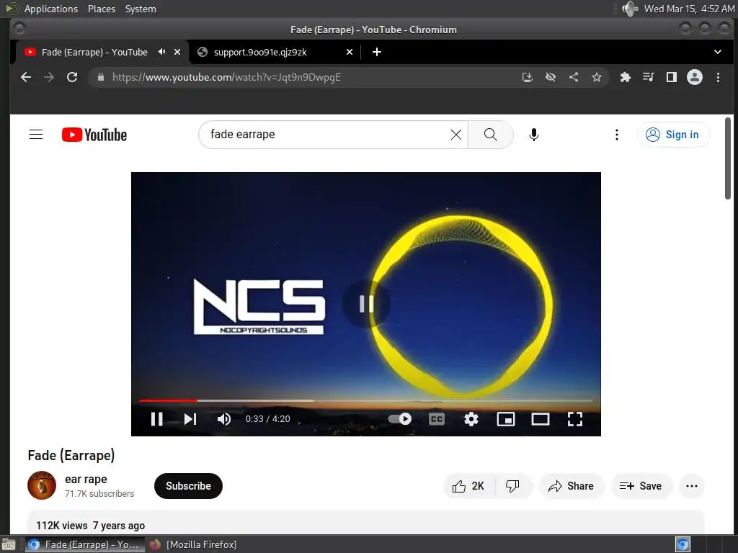The image size is (738, 553).
Task: Click the system volume applet
Action: click(629, 9)
